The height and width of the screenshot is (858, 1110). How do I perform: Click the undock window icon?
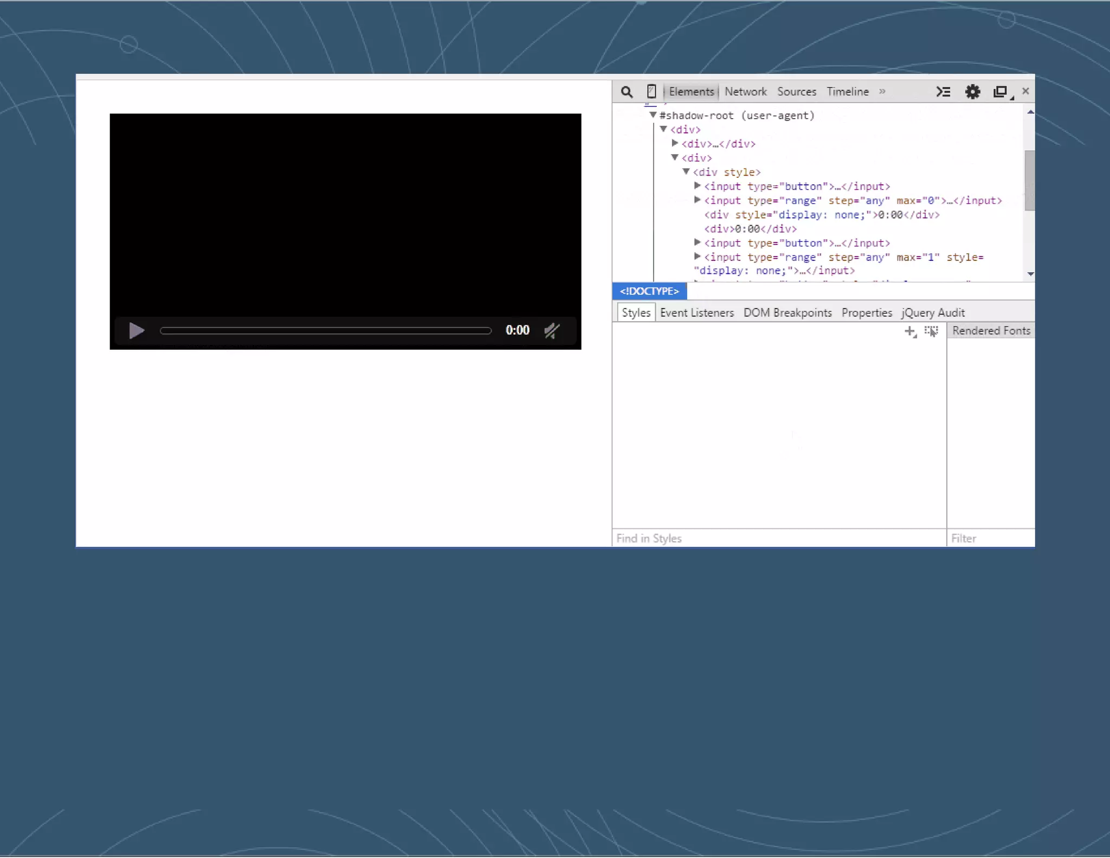[x=1001, y=92]
